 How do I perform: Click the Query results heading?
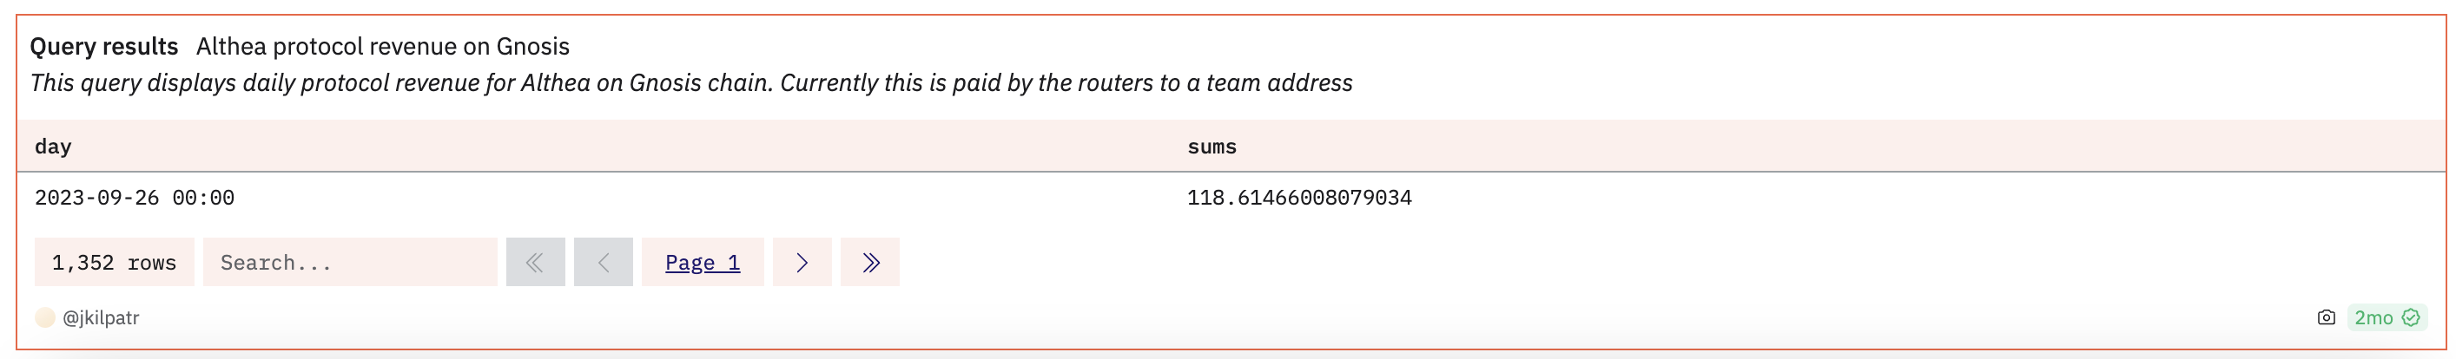tap(104, 47)
